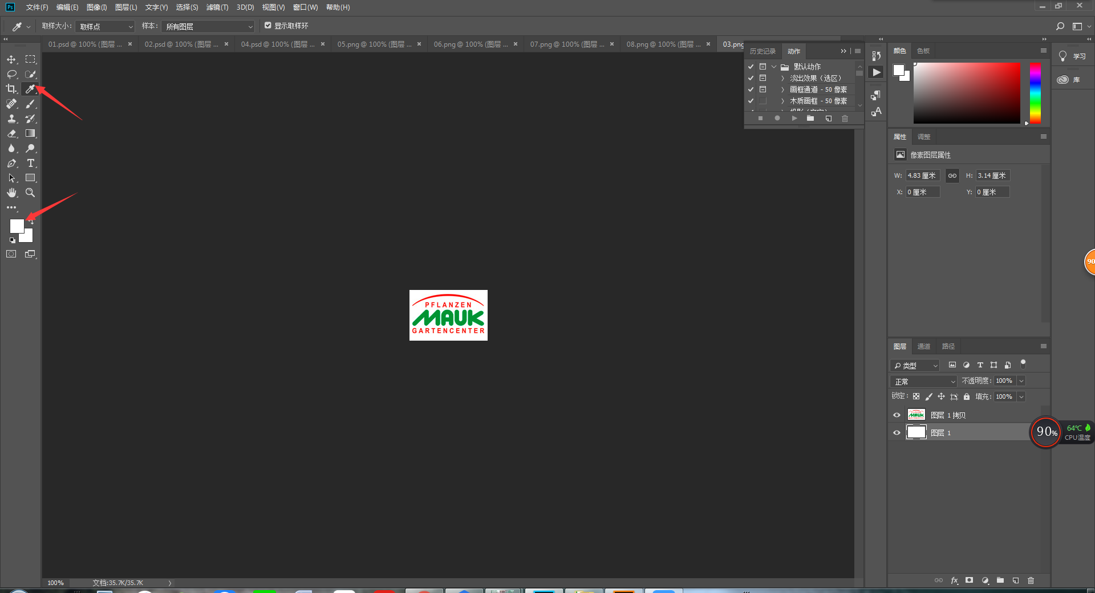Select the Pen tool

(11, 163)
